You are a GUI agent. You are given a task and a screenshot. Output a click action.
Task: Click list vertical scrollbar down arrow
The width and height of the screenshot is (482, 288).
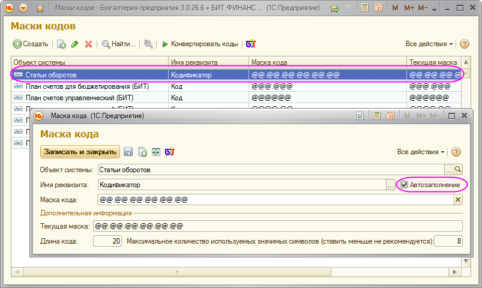(x=466, y=261)
